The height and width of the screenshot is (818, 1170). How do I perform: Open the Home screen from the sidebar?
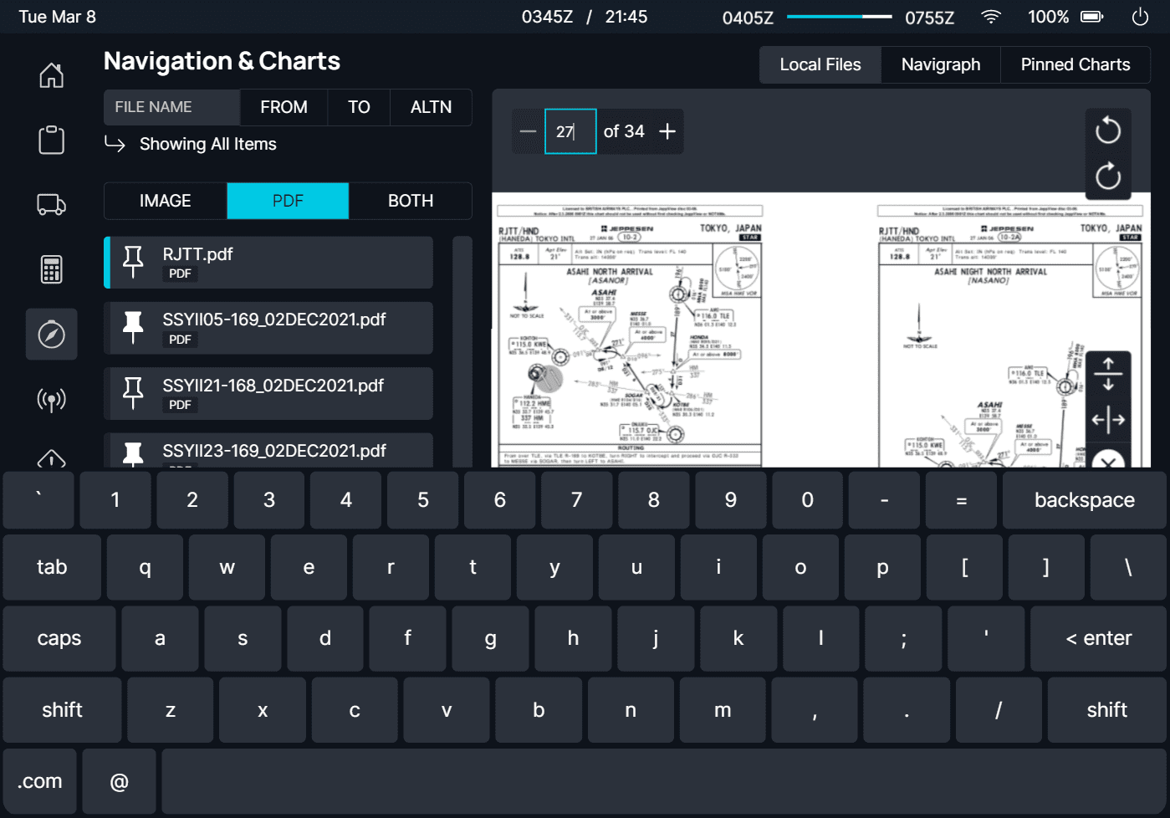pos(51,74)
